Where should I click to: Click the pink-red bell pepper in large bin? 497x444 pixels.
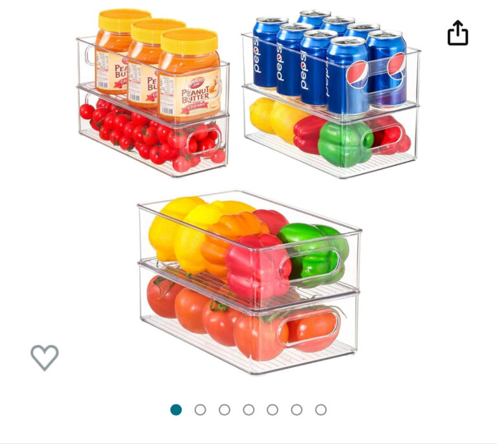pyautogui.click(x=258, y=266)
